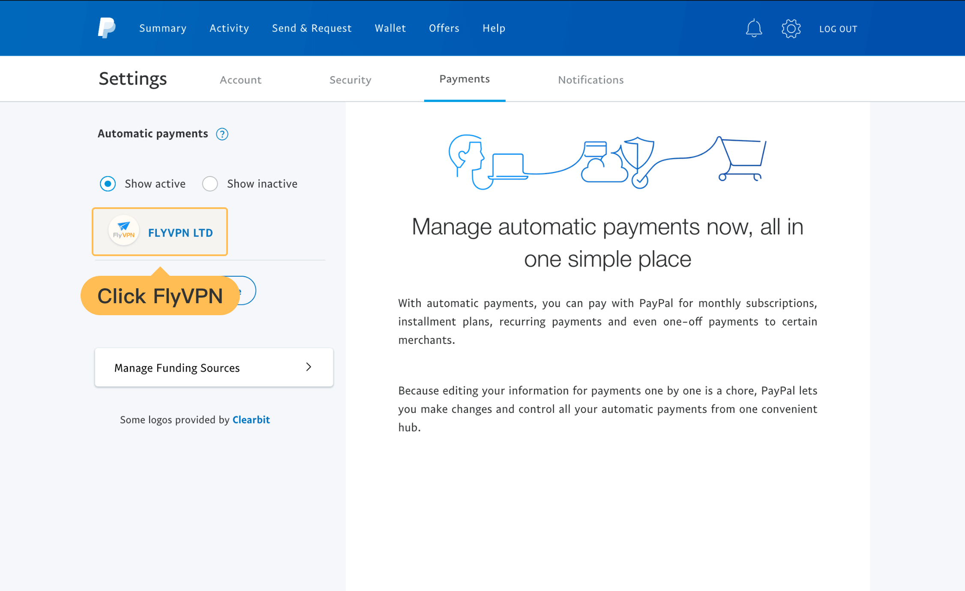This screenshot has width=965, height=591.
Task: Select the FLYVPN LTD merchant name
Action: (x=180, y=233)
